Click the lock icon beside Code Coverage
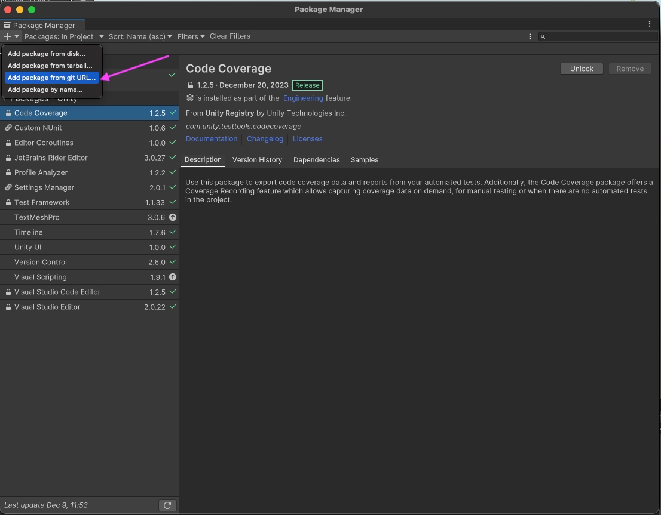661x515 pixels. (x=8, y=113)
